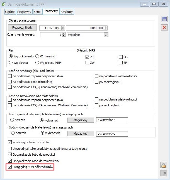This screenshot has width=170, height=180.
Task: Maximize the Definicja dokumentu window
Action: click(x=154, y=4)
